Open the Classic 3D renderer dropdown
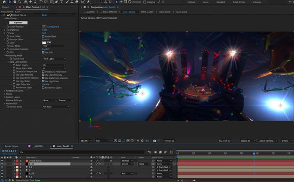The image size is (294, 182). (x=247, y=141)
